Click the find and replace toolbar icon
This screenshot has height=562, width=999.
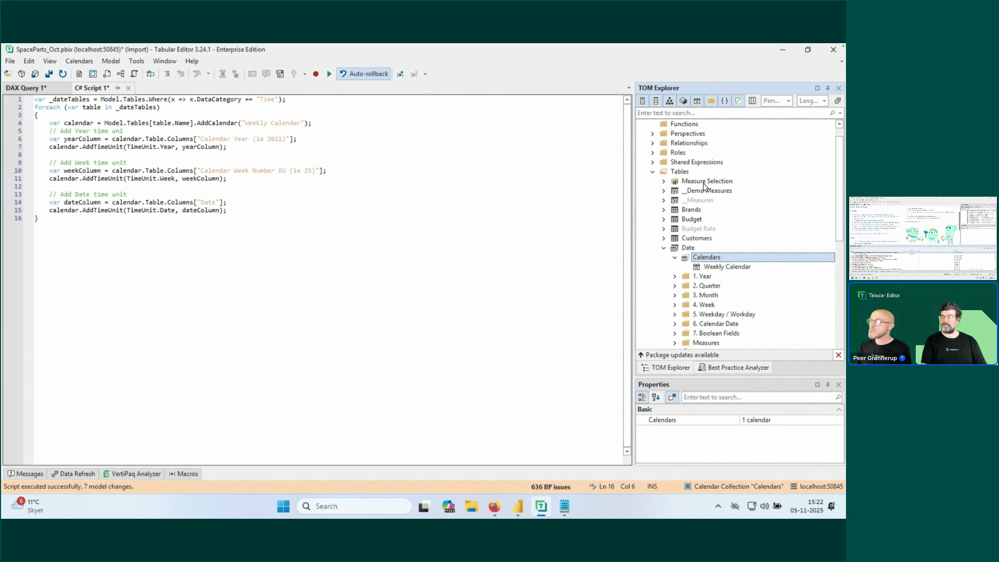[x=150, y=74]
